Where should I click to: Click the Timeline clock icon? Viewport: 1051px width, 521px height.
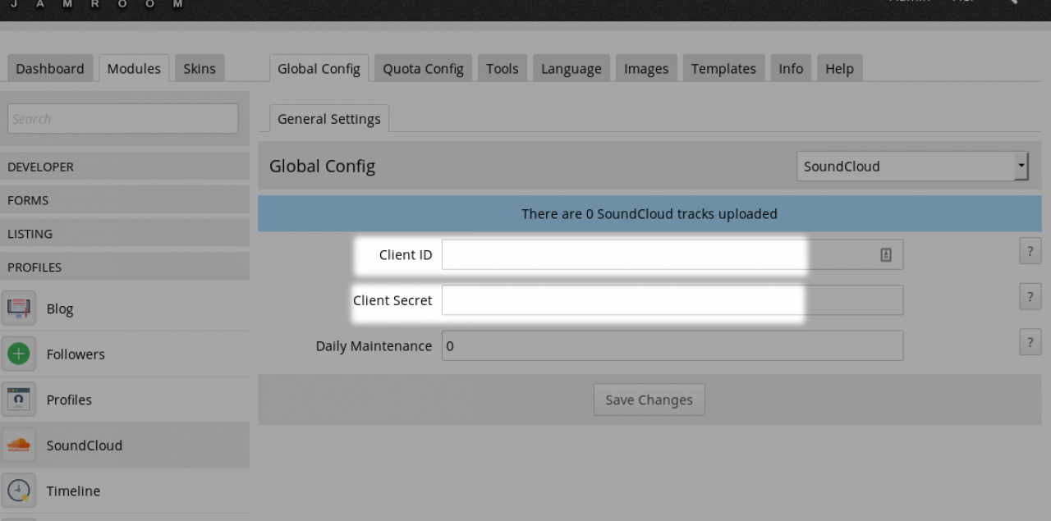18,491
